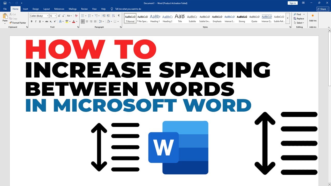Align paragraph text to the right
Viewport: 331px width, 186px height.
pos(91,21)
